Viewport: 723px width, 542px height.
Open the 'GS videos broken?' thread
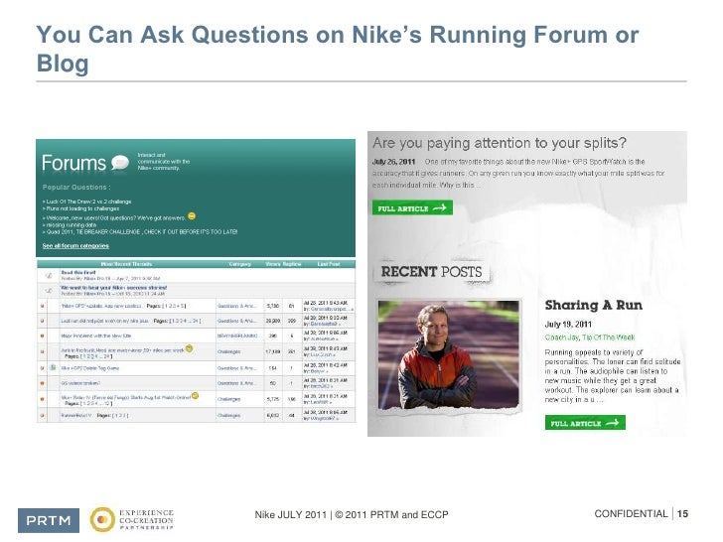pyautogui.click(x=80, y=383)
